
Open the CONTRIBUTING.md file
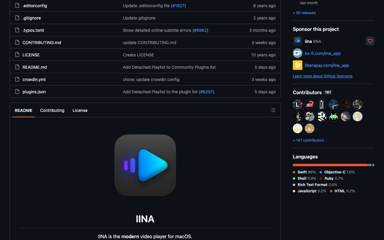pos(42,42)
